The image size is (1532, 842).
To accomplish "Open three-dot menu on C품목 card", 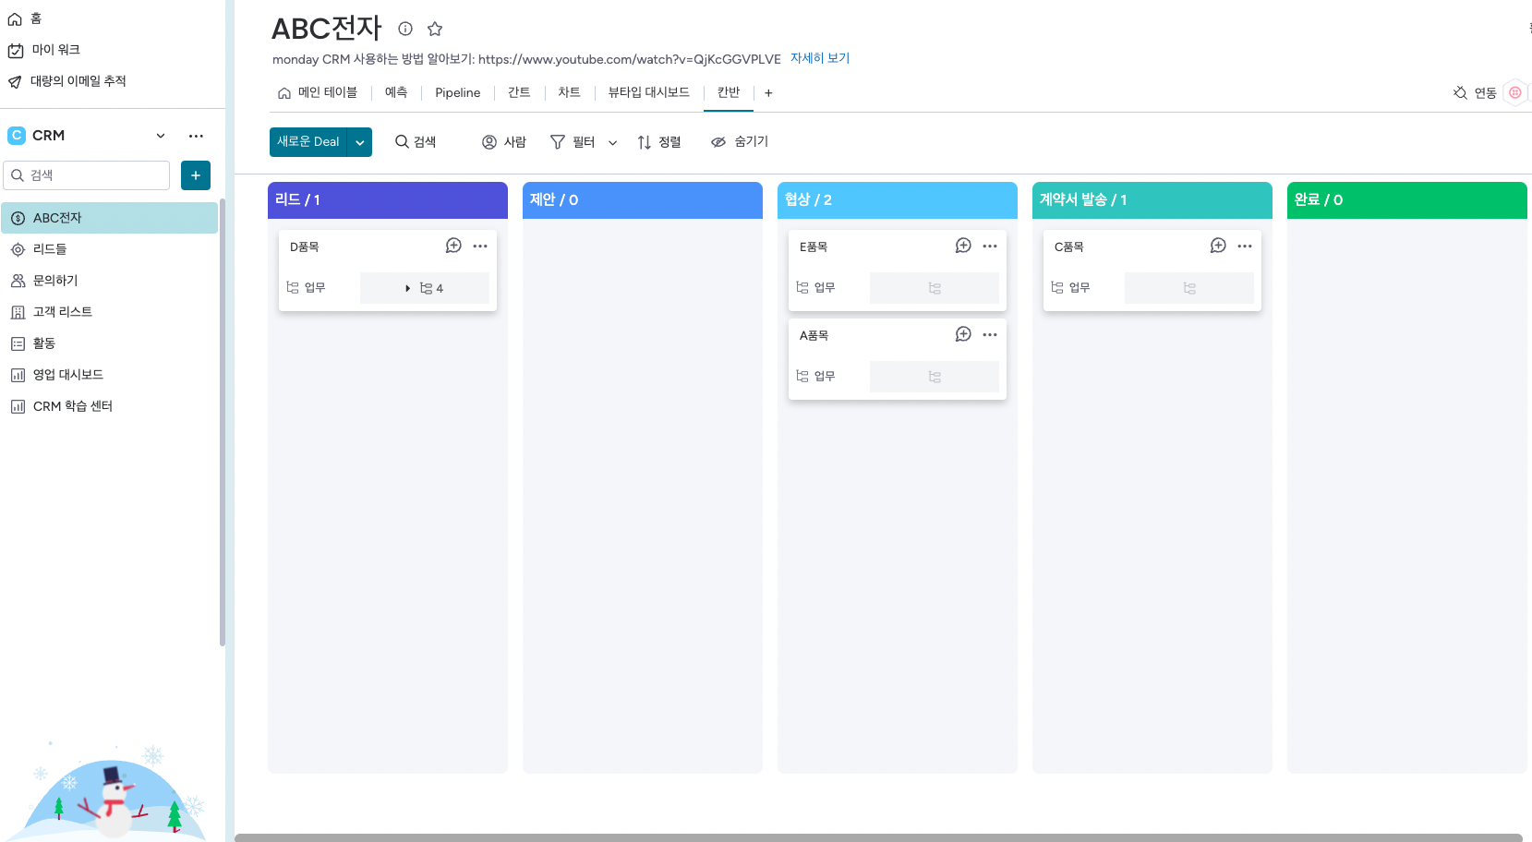I will point(1245,247).
